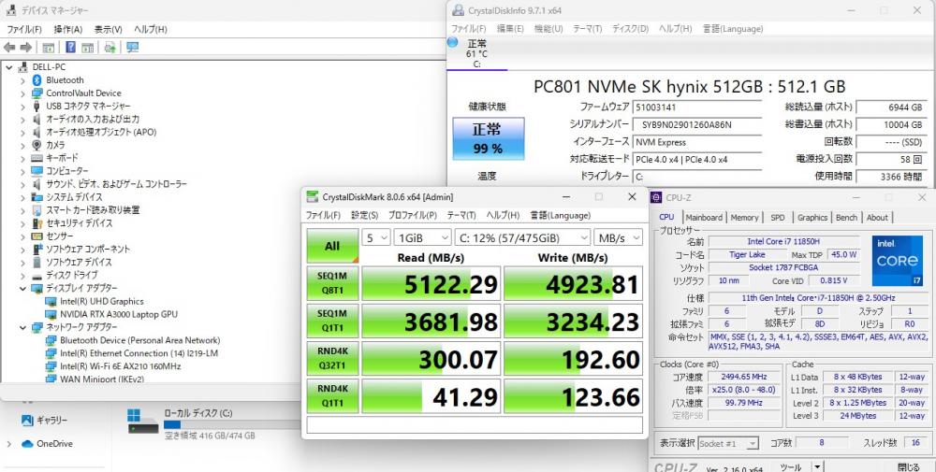Open the MB/s unit dropdown

click(x=619, y=237)
